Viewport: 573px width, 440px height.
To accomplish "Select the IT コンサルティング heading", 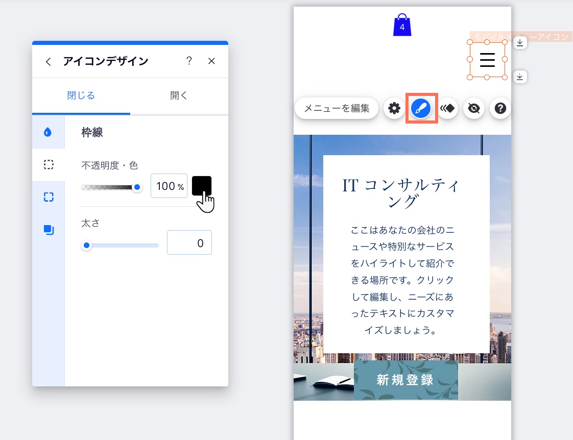I will click(401, 193).
